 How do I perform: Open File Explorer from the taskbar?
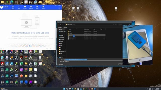coord(75,89)
